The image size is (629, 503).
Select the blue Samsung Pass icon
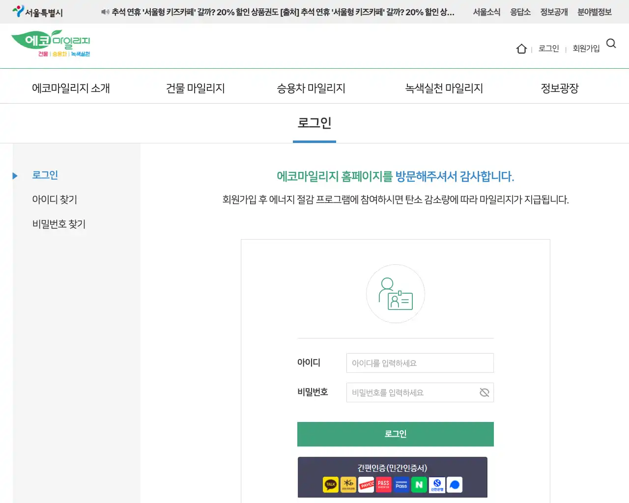401,485
